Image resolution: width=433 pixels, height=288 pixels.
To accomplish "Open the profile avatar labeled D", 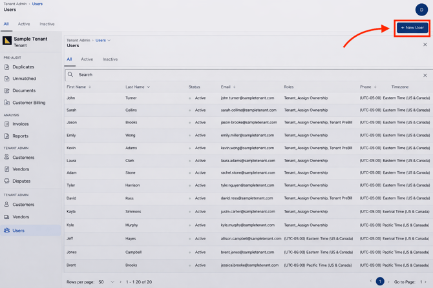I will pyautogui.click(x=421, y=9).
